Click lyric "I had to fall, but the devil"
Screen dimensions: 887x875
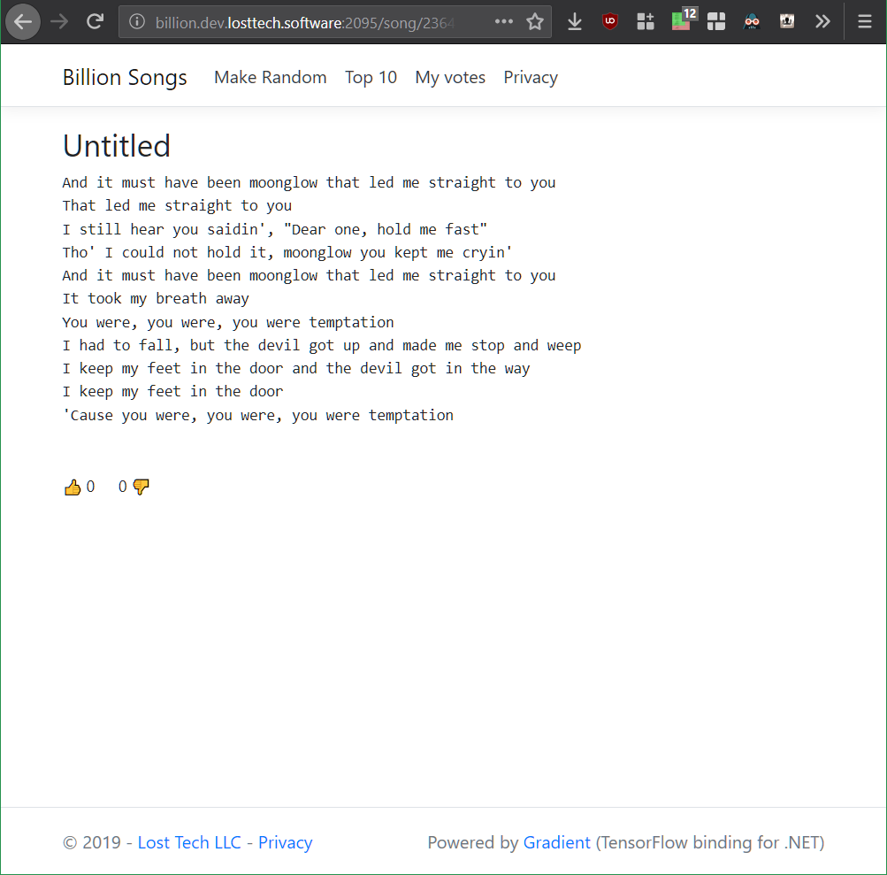point(321,345)
